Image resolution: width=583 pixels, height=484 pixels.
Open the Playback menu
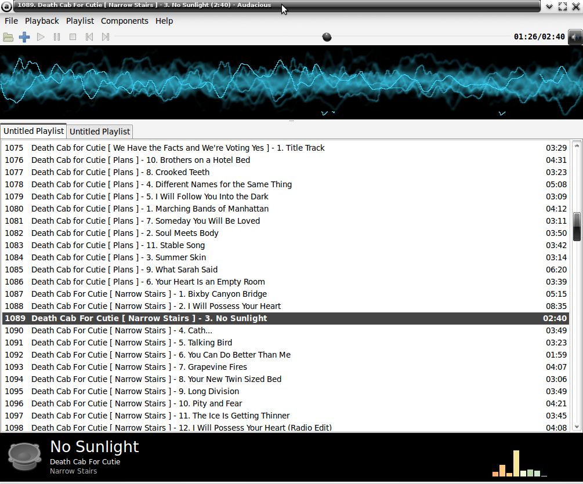(x=42, y=21)
